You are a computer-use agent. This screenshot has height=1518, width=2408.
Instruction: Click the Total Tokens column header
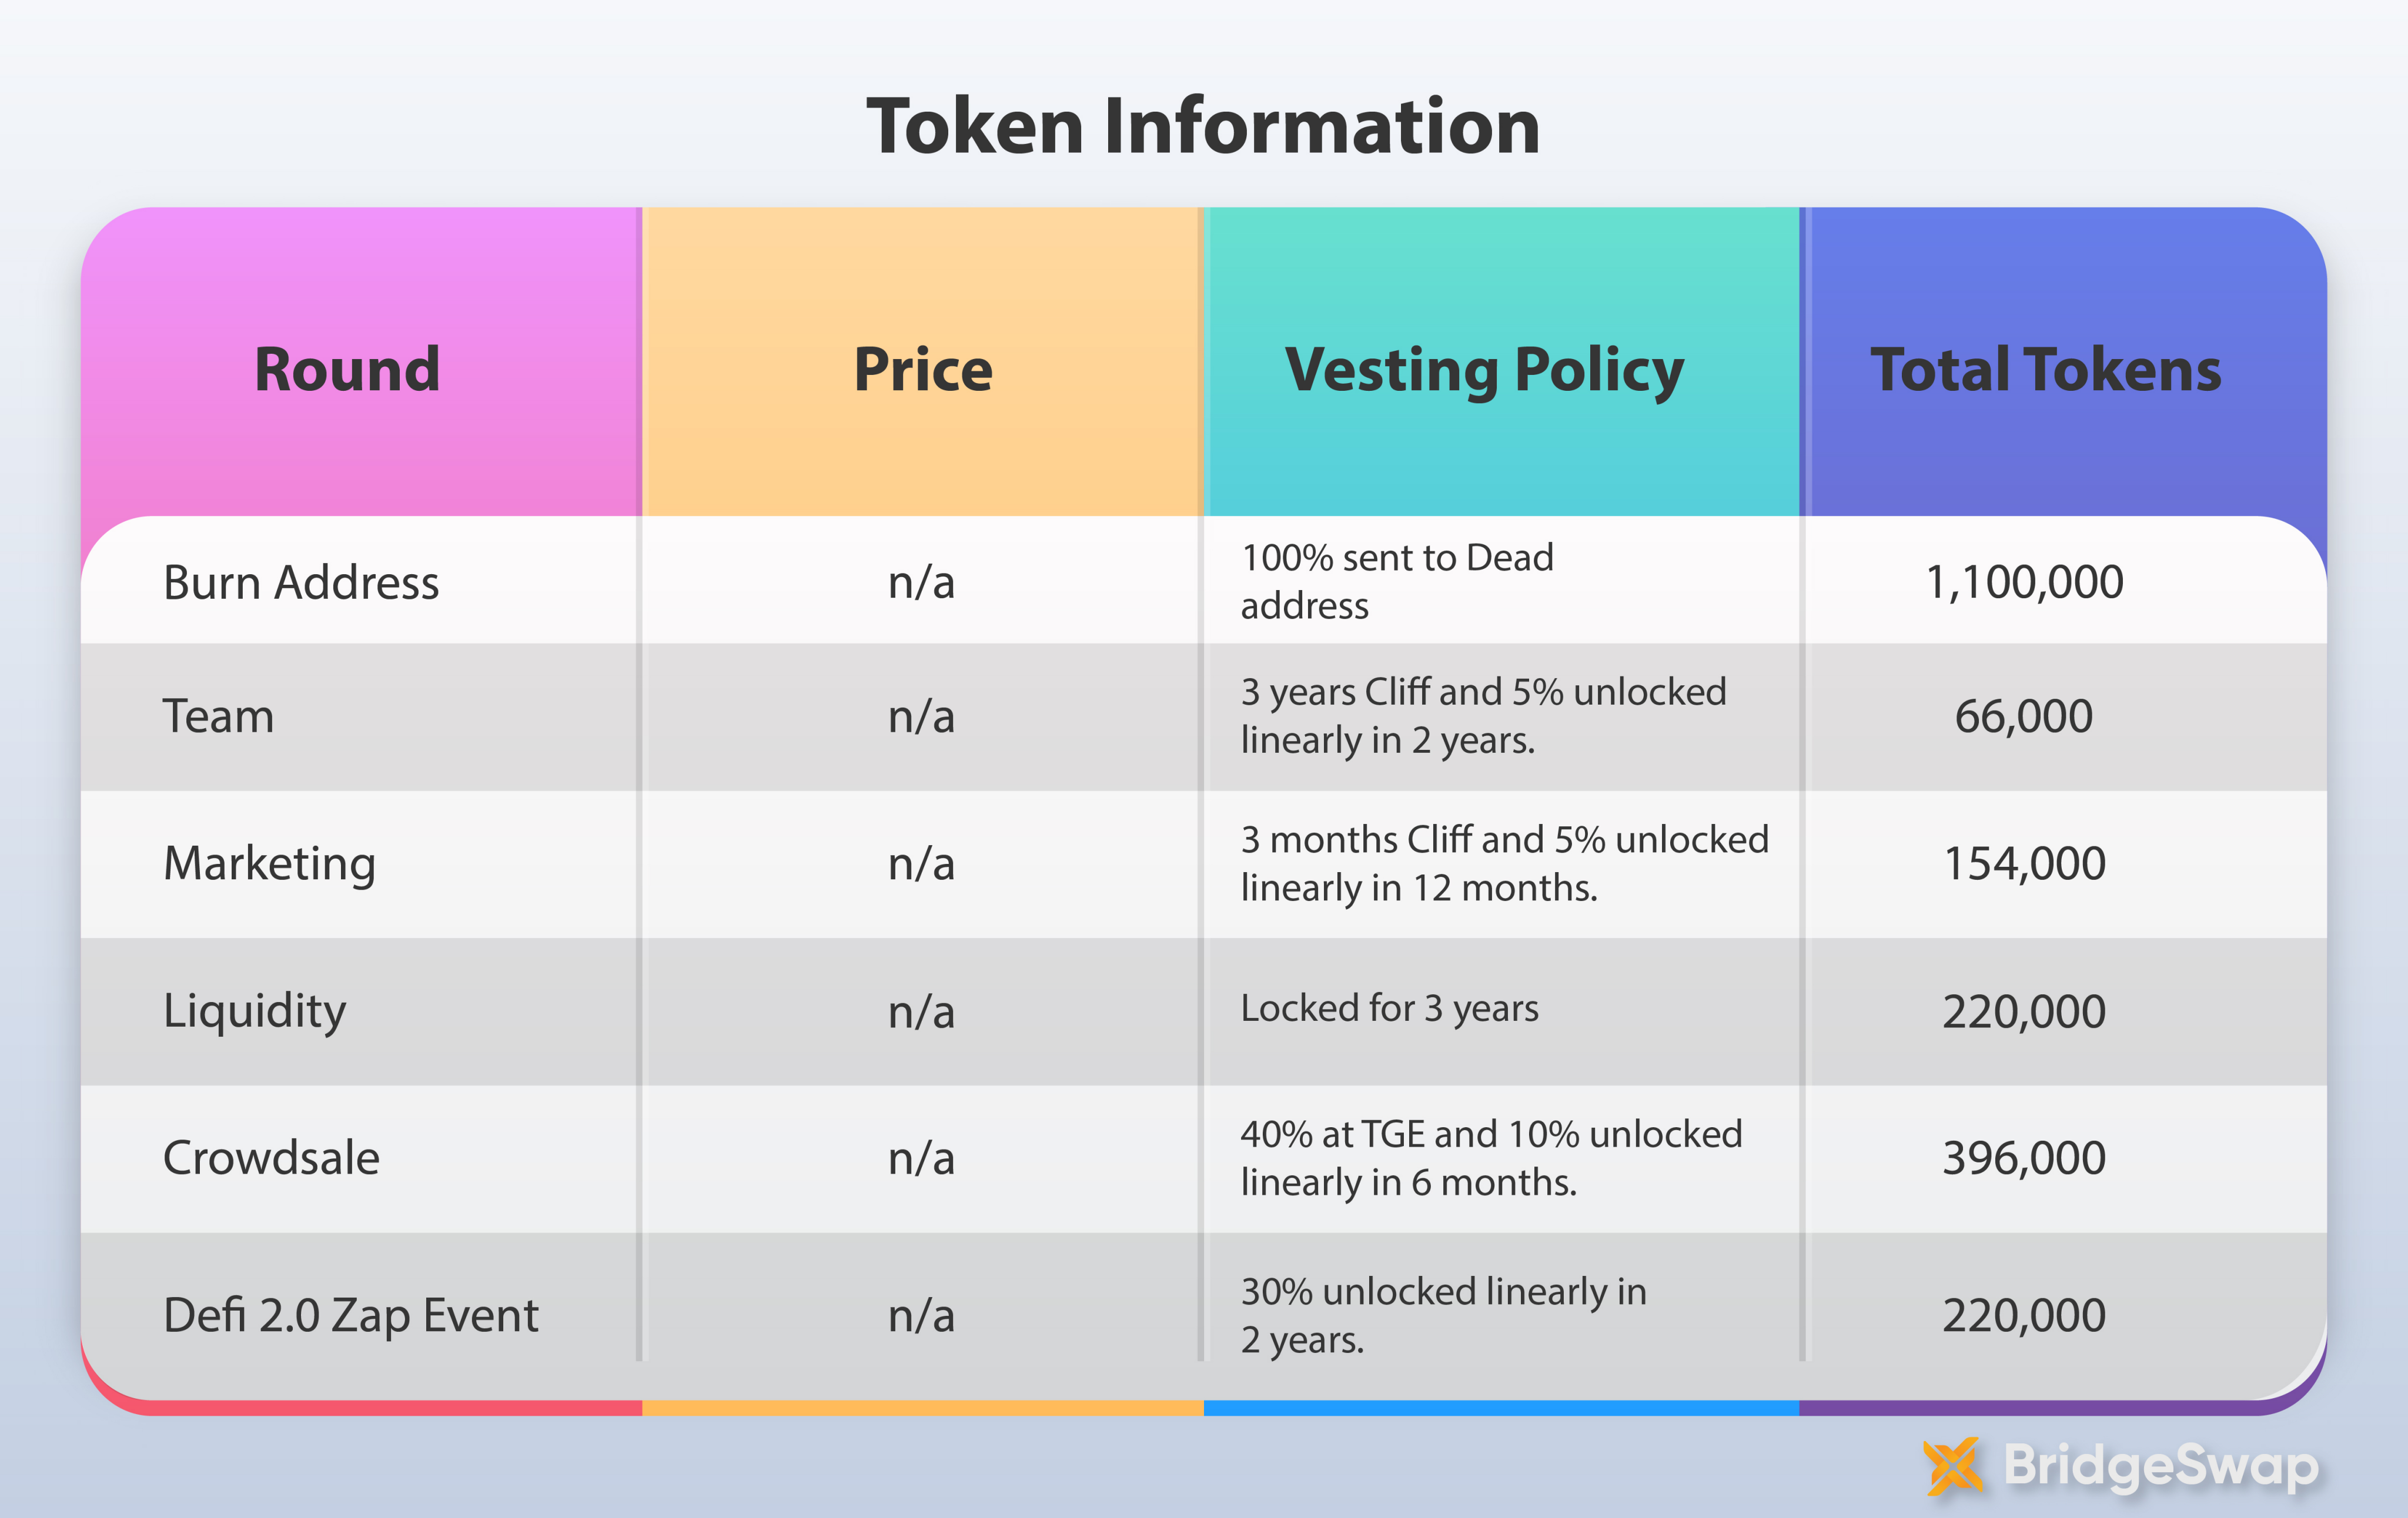[2046, 368]
